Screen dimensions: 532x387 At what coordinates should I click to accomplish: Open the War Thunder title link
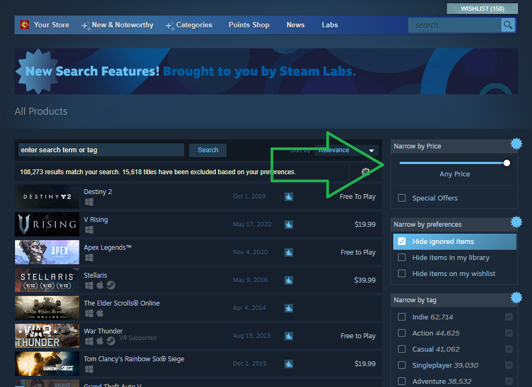[103, 331]
